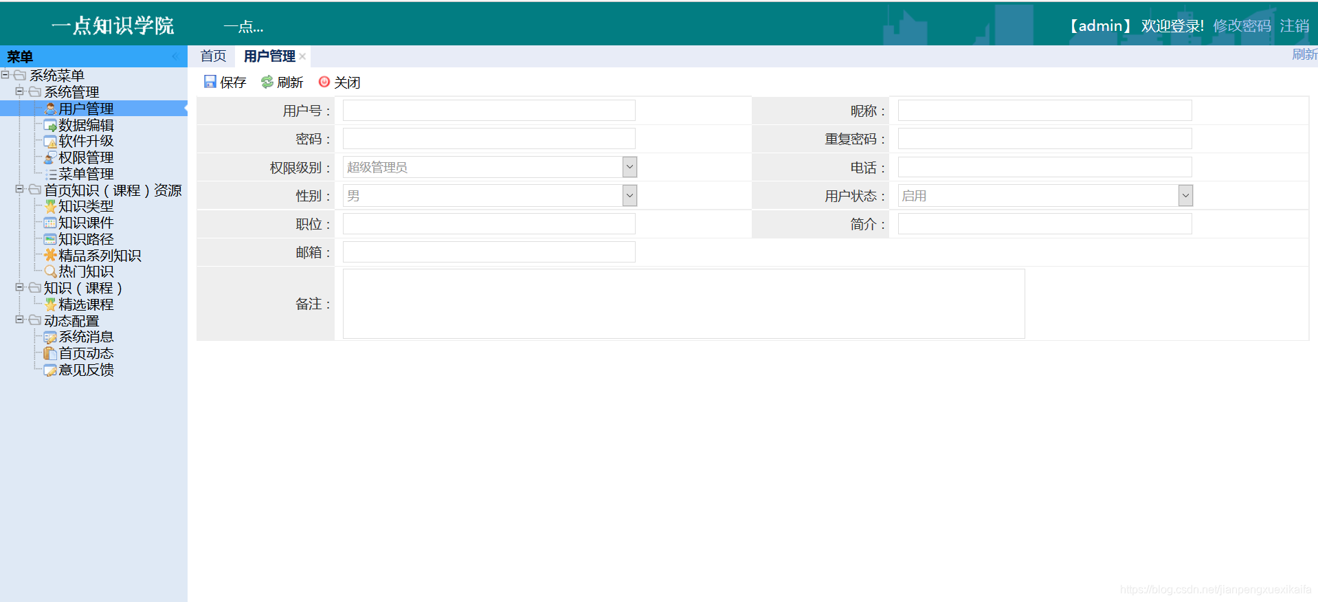
Task: Click the red close power icon
Action: [324, 82]
